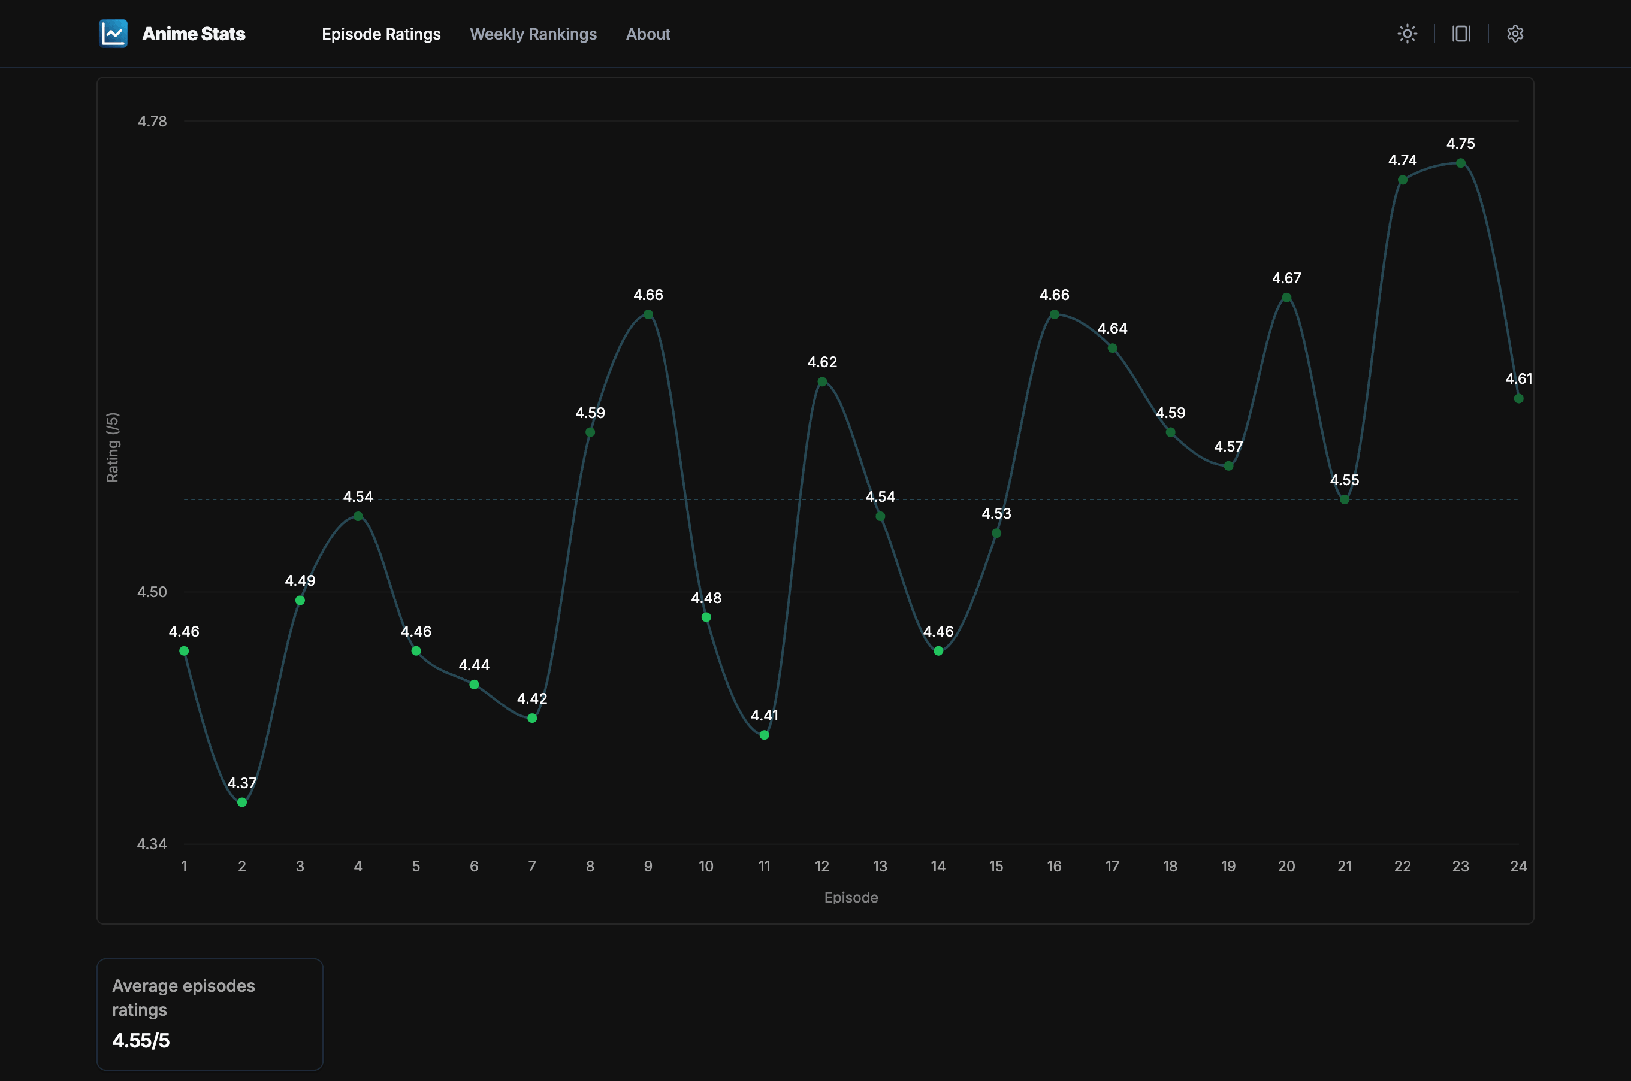Click the episode 2 data point (4.37)
Viewport: 1631px width, 1081px height.
coord(242,802)
